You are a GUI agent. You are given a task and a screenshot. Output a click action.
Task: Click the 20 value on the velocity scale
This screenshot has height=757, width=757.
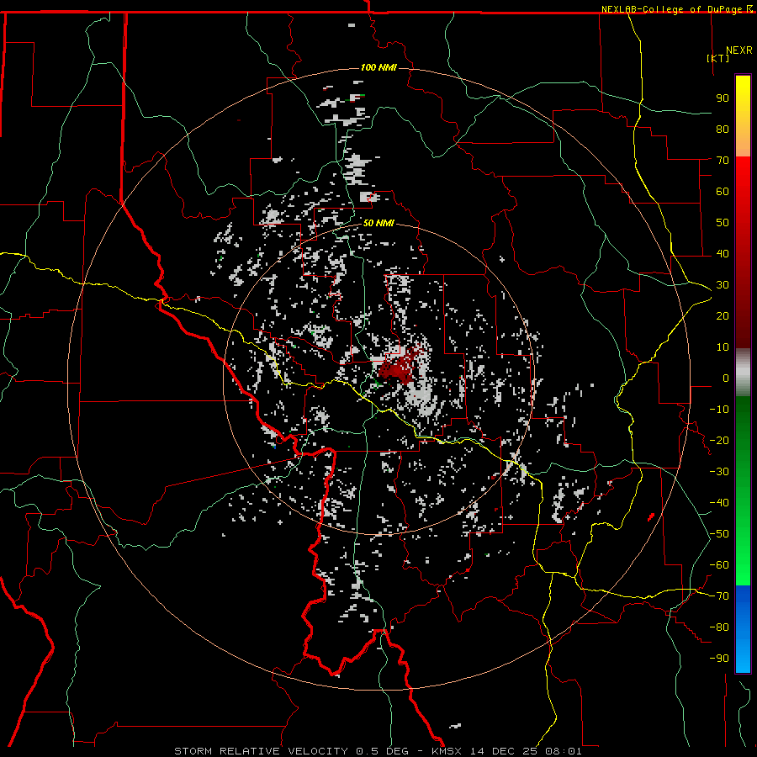pyautogui.click(x=723, y=315)
